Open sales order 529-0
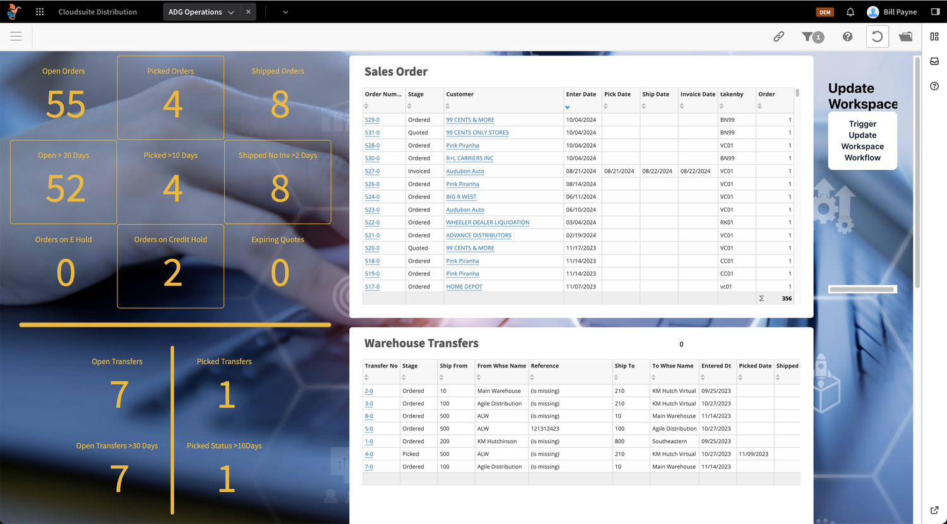This screenshot has height=524, width=947. click(x=371, y=119)
